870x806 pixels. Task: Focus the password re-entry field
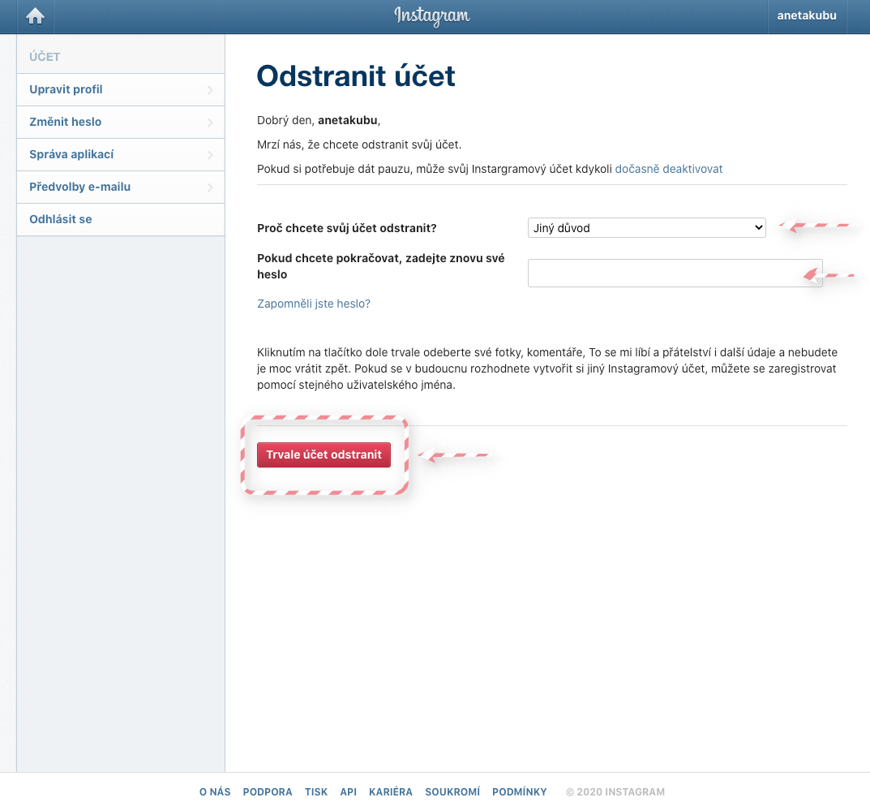pos(675,273)
